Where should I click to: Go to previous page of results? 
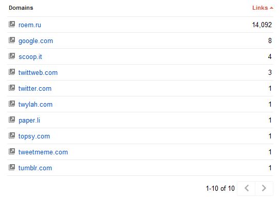click(247, 188)
